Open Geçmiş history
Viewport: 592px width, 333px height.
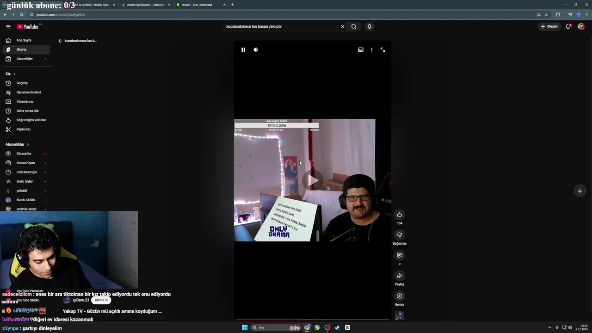click(26, 83)
